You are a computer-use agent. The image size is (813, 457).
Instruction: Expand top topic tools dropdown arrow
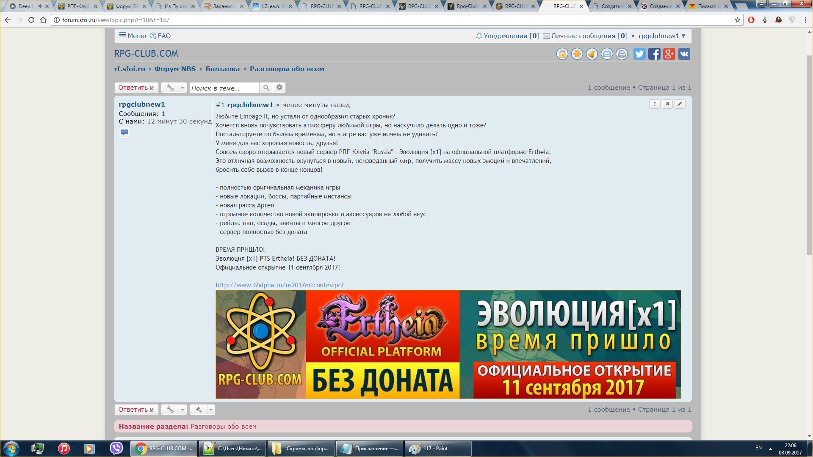(x=183, y=88)
